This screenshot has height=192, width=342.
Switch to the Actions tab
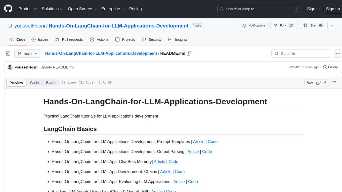pyautogui.click(x=99, y=39)
